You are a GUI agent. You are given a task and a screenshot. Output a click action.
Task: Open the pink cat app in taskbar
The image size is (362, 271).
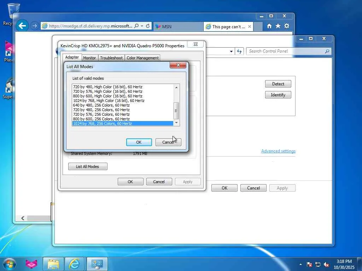click(31, 264)
